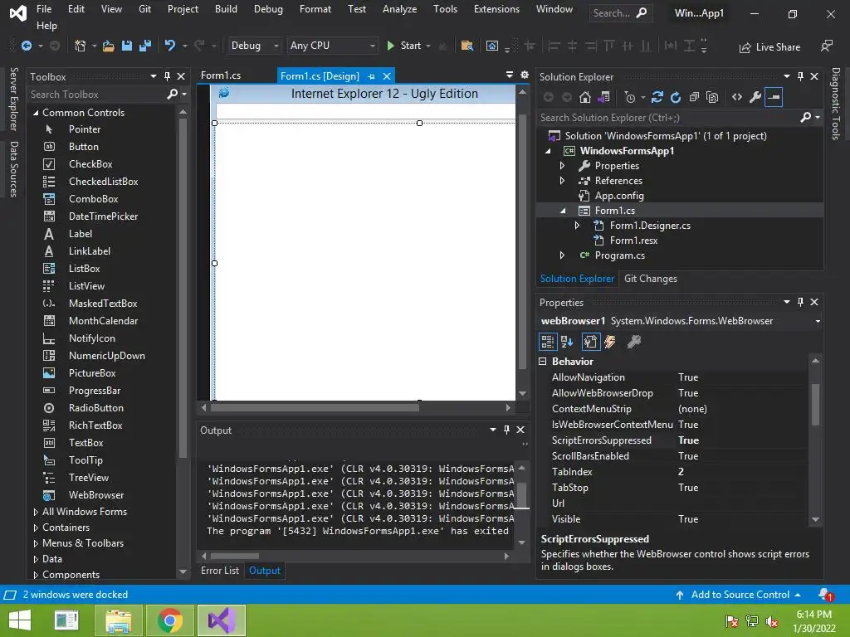
Task: Click the Output panel vertical scrollbar
Action: pos(521,494)
